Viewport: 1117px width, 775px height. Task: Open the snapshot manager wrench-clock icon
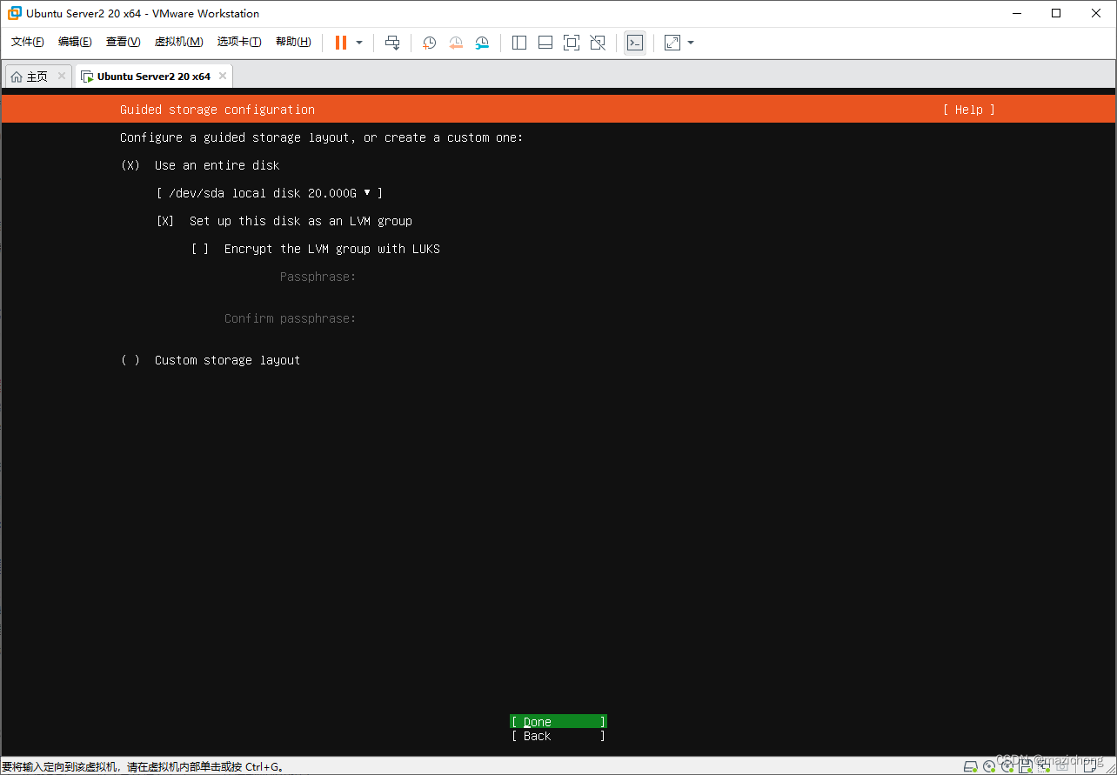coord(482,43)
